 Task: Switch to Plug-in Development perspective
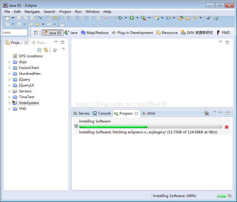click(132, 33)
